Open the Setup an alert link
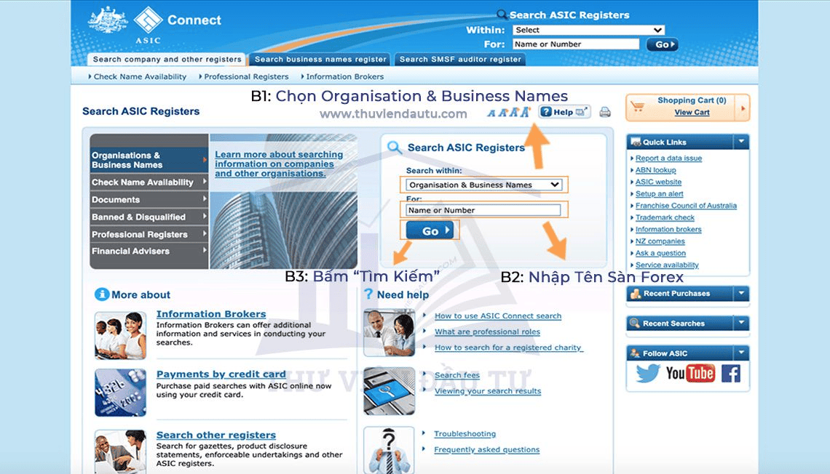This screenshot has width=830, height=474. click(x=660, y=194)
